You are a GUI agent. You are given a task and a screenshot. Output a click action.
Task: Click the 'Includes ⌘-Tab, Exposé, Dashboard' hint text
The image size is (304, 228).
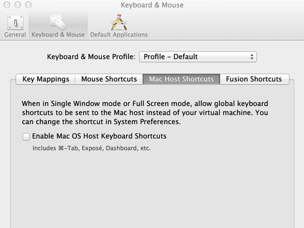point(91,148)
